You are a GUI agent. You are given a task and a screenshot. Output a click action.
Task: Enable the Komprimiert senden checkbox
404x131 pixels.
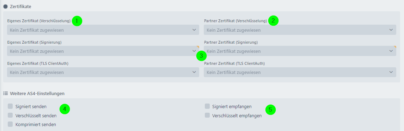pos(10,124)
